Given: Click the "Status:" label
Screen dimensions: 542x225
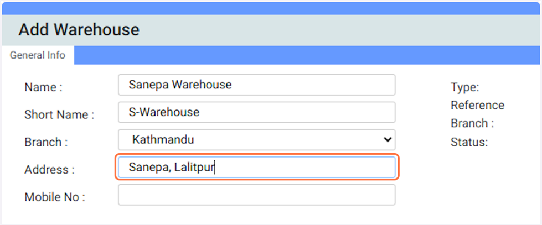Looking at the screenshot, I should point(469,142).
